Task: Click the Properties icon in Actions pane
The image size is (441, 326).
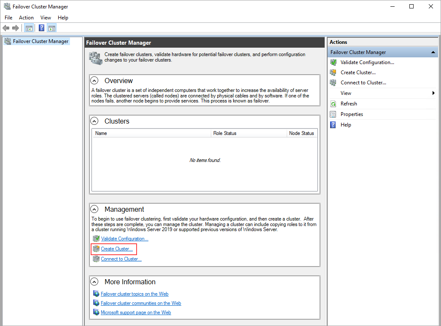Action: [333, 114]
